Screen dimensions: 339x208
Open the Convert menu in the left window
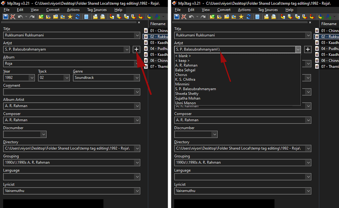click(53, 10)
